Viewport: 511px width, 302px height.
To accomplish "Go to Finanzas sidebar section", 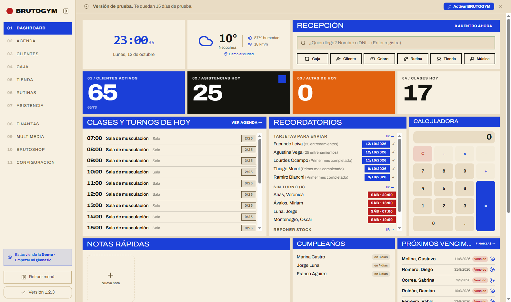I will tap(38, 124).
